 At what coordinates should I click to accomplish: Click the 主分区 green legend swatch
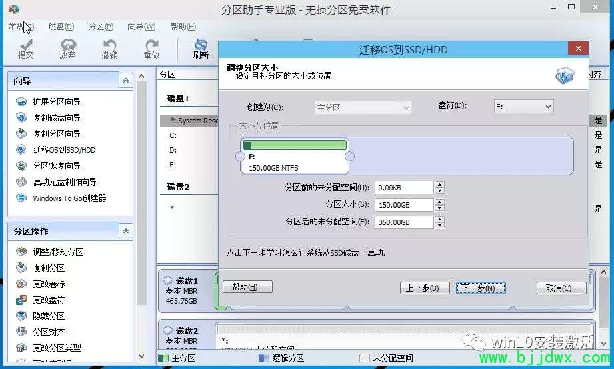pyautogui.click(x=163, y=358)
